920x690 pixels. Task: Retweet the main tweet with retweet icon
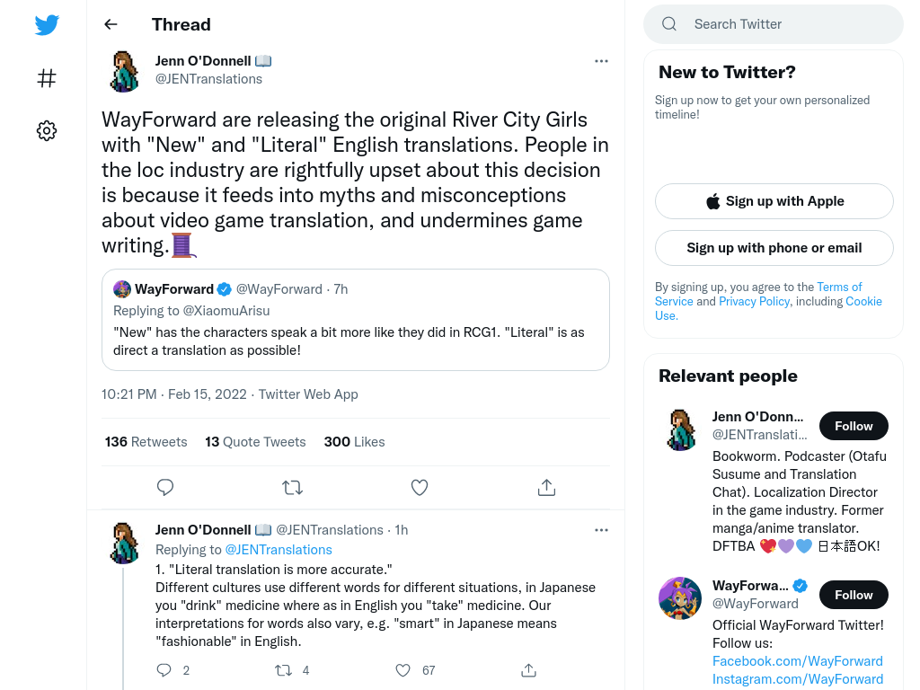click(292, 488)
